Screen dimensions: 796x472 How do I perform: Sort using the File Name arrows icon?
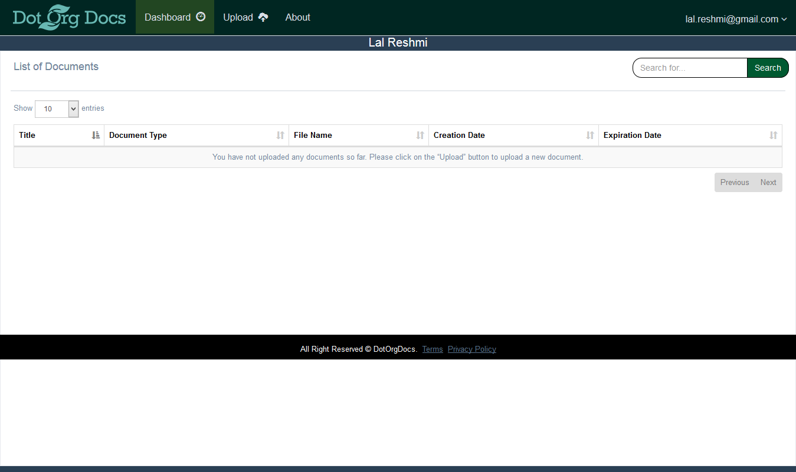point(420,136)
